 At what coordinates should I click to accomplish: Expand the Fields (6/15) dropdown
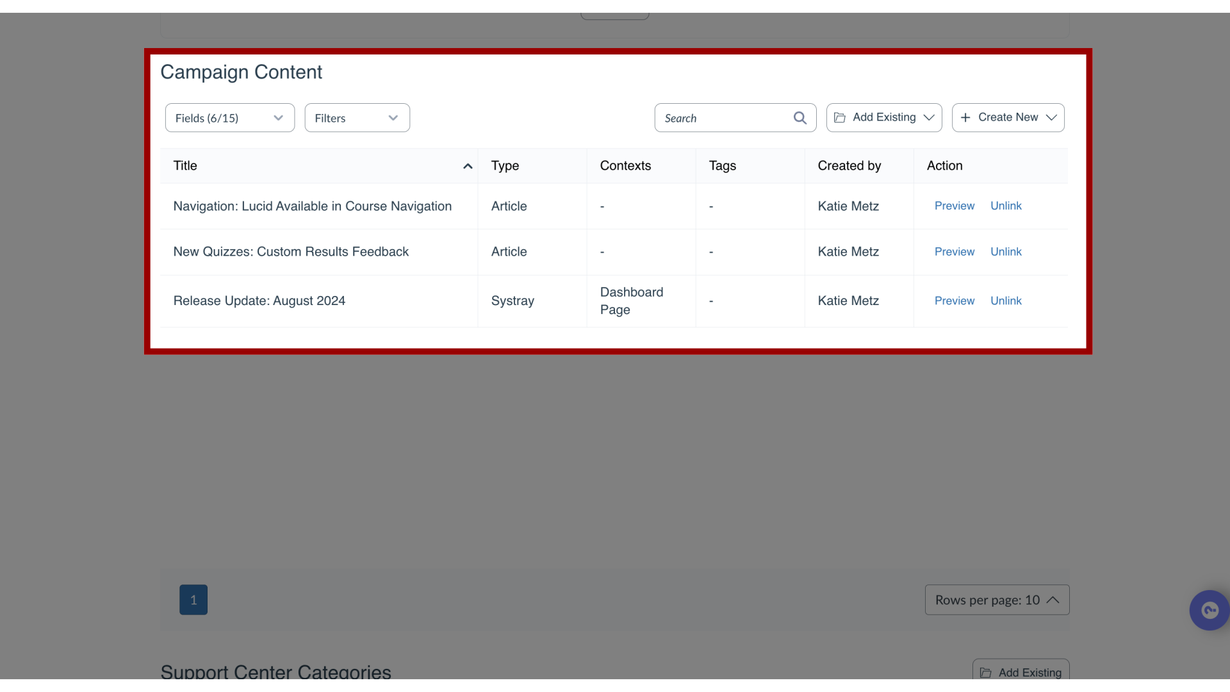point(230,117)
